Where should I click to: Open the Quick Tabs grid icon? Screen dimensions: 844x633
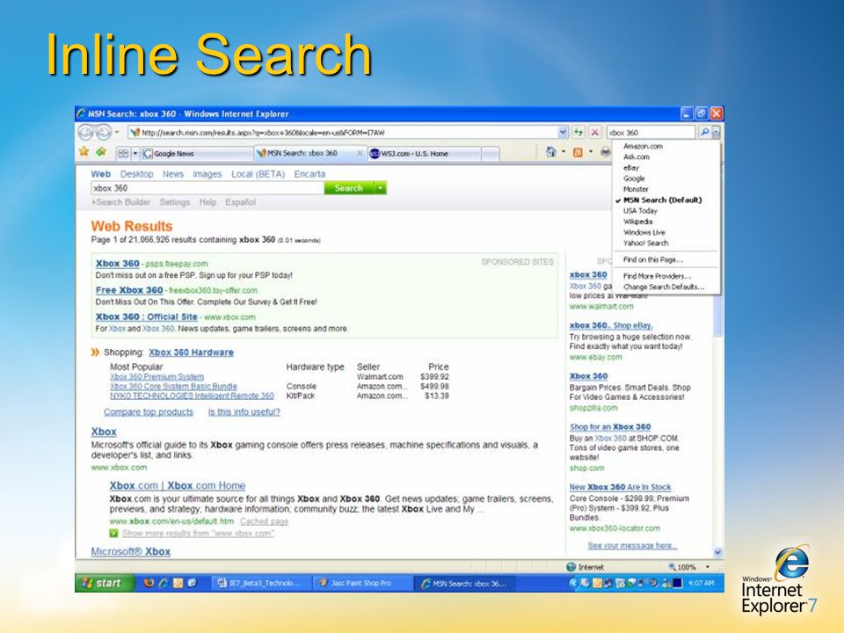click(123, 153)
